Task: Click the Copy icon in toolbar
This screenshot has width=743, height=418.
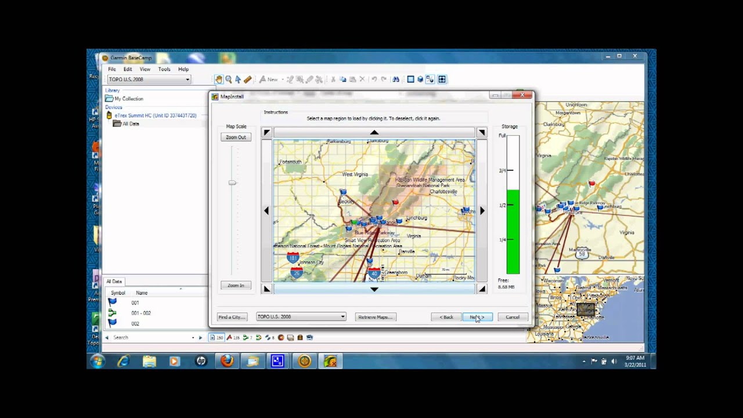Action: click(343, 80)
